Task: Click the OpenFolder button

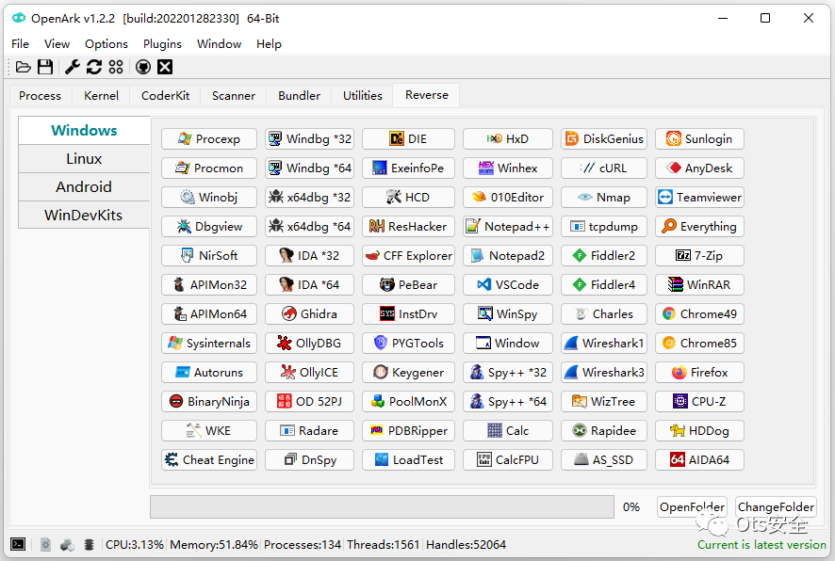Action: click(x=693, y=506)
